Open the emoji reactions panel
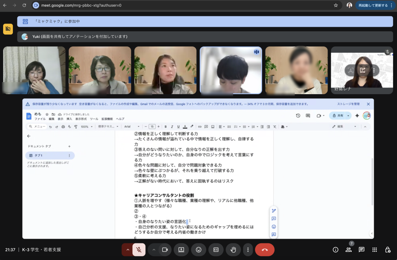The height and width of the screenshot is (260, 397). pyautogui.click(x=198, y=250)
